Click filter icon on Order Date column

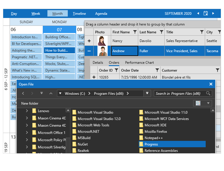(157, 70)
